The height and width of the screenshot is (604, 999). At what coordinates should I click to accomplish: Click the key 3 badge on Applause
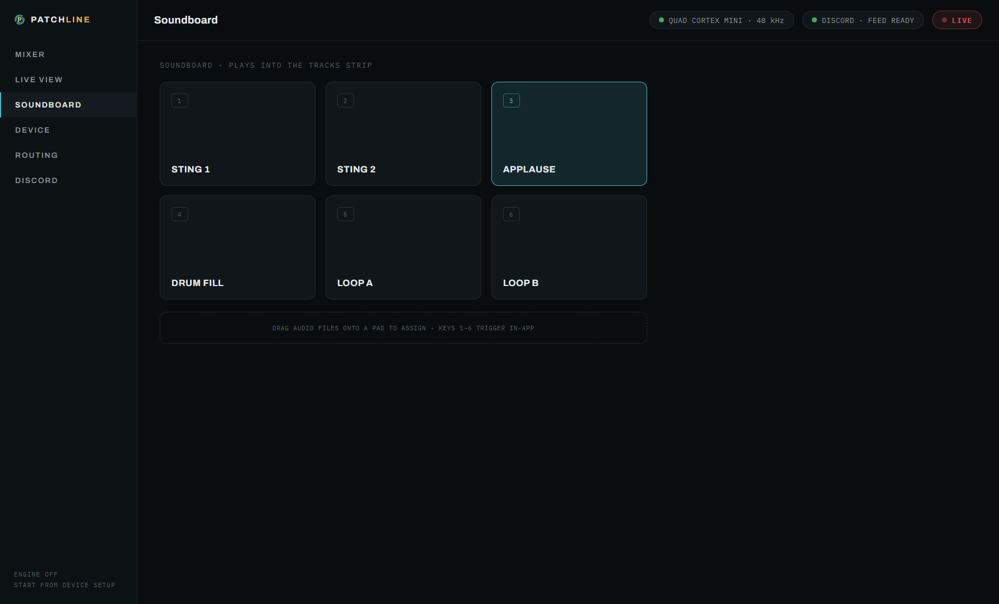[x=512, y=101]
